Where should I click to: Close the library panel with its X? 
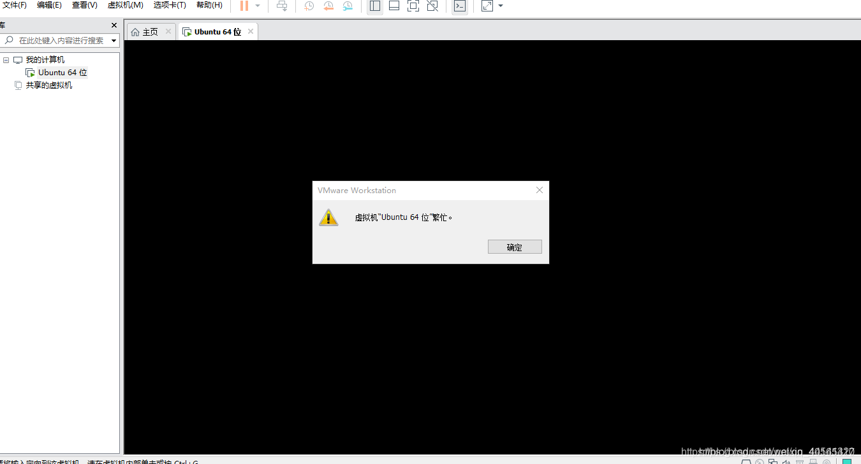click(x=114, y=25)
